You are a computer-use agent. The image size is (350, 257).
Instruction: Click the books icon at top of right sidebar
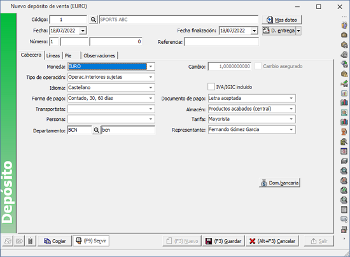(x=344, y=25)
